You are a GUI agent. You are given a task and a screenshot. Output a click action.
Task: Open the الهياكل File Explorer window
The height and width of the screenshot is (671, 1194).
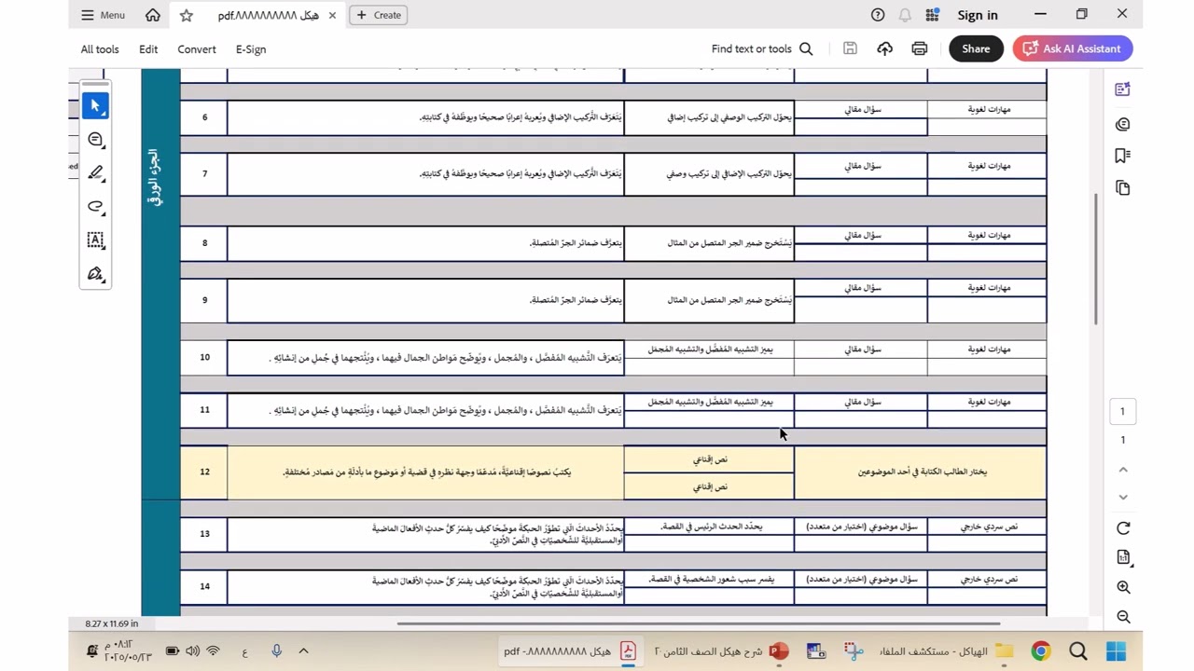[946, 651]
